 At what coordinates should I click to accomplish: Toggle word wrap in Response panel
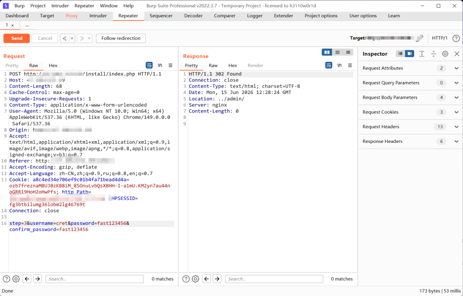click(x=329, y=65)
